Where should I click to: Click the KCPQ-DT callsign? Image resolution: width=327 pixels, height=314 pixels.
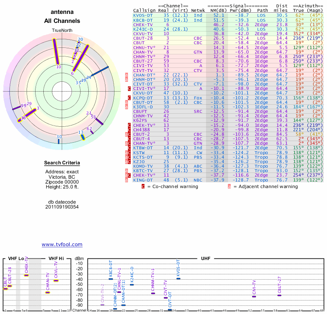143,98
